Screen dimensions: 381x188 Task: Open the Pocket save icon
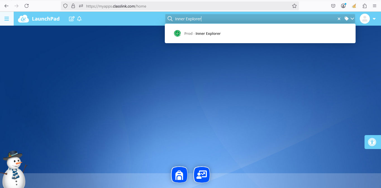[333, 6]
